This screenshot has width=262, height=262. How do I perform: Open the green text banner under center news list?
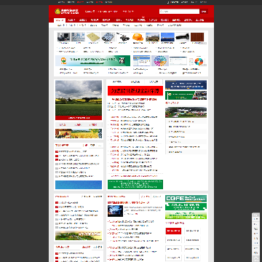(135, 184)
